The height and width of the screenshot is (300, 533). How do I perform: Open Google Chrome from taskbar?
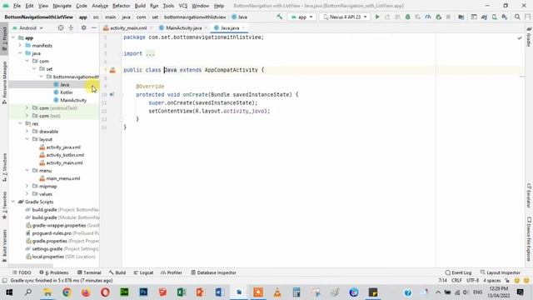[x=67, y=292]
